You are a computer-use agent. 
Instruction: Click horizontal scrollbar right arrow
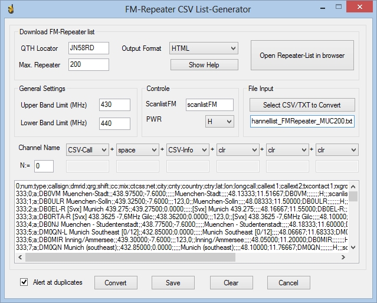click(343, 258)
